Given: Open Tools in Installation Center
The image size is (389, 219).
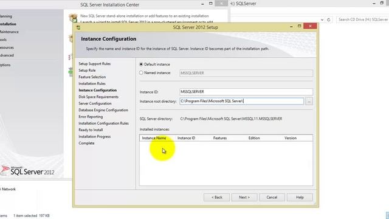Looking at the screenshot, I should (x=3, y=40).
